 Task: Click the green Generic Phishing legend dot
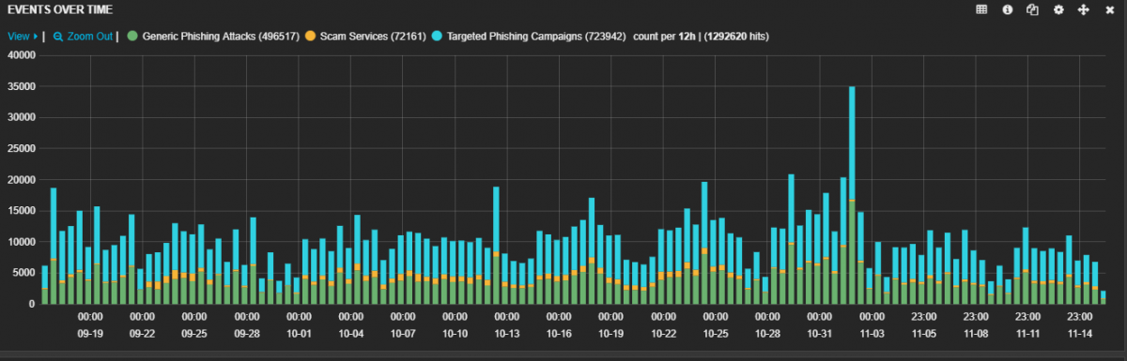pos(132,37)
